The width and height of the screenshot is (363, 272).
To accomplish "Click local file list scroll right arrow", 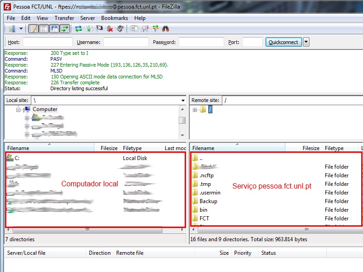I will tap(182, 230).
